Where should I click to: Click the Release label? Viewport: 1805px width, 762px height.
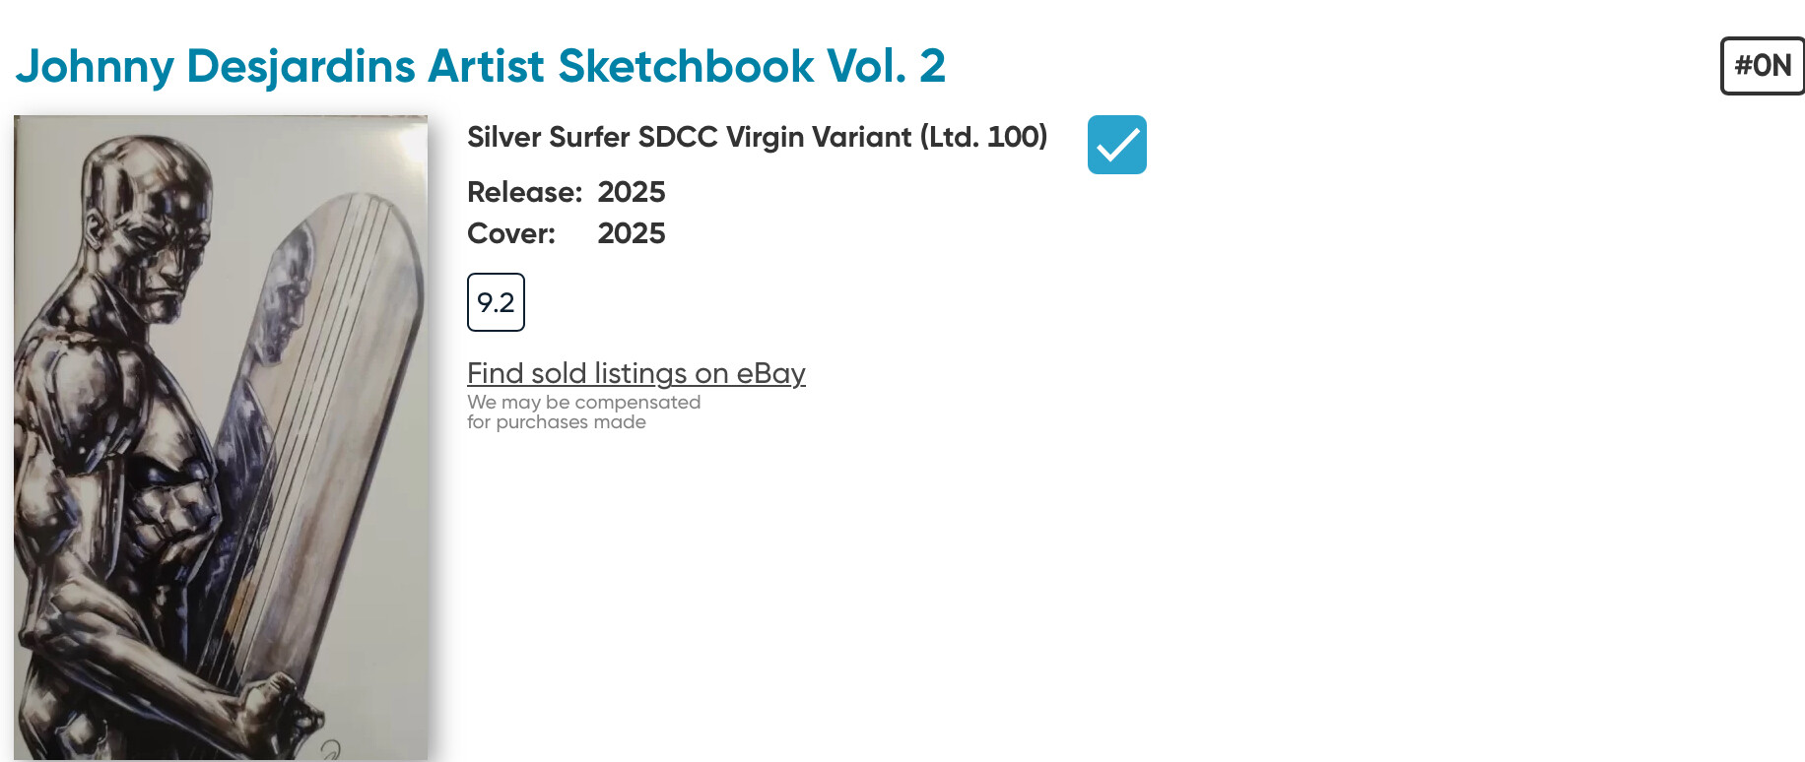(524, 192)
